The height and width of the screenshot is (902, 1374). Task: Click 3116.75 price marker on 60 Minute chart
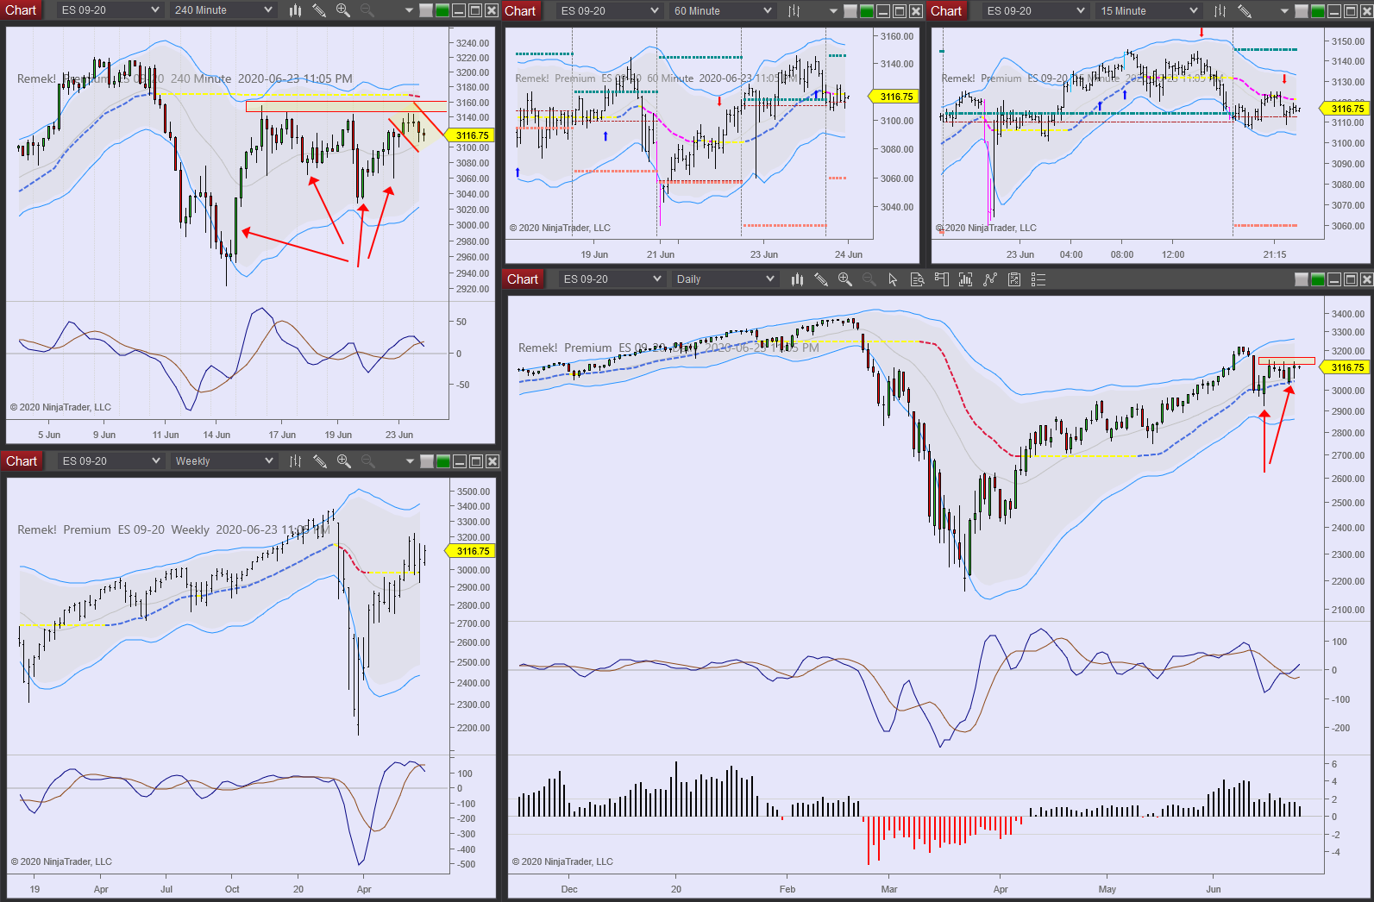895,97
